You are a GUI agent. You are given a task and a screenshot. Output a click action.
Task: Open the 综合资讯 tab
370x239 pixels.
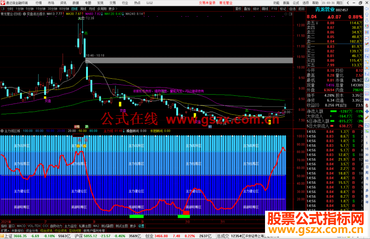[x=47, y=231]
